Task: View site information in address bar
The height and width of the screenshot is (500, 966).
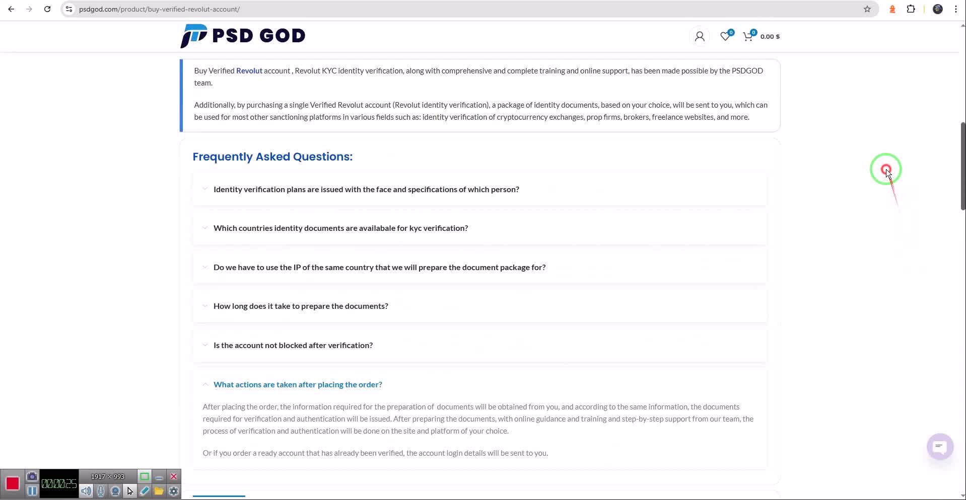Action: click(x=69, y=9)
